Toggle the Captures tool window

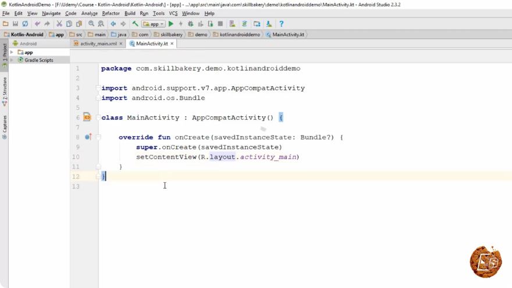[x=4, y=127]
